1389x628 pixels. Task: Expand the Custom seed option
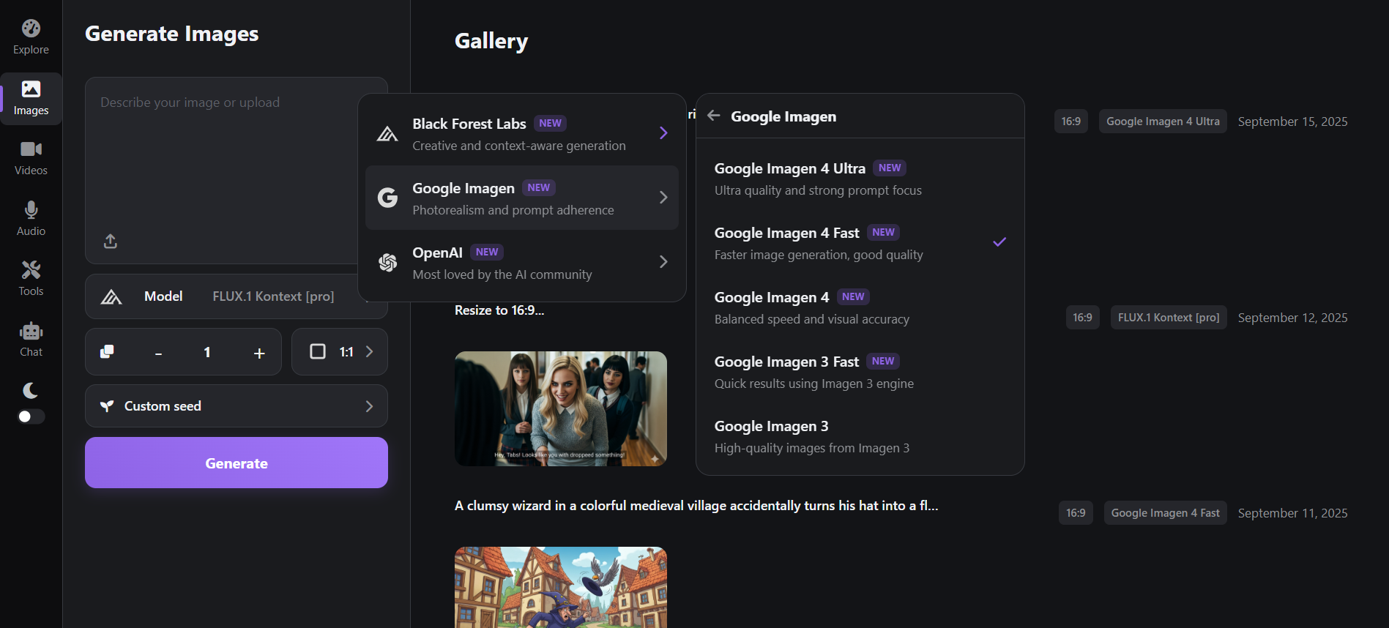click(237, 406)
